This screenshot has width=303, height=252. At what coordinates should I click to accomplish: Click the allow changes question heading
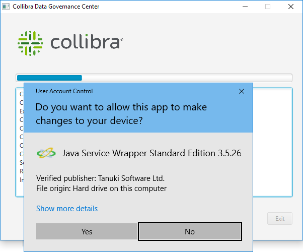tap(121, 114)
